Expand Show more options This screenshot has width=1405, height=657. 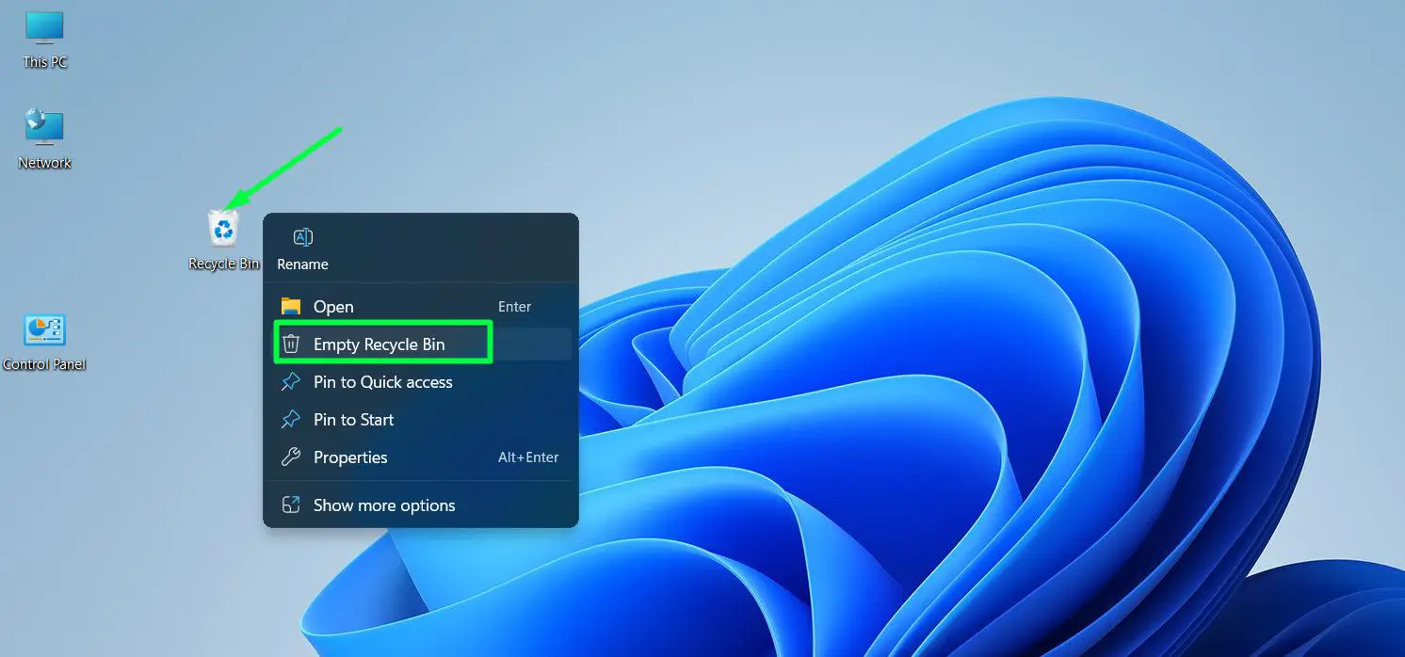(x=383, y=505)
